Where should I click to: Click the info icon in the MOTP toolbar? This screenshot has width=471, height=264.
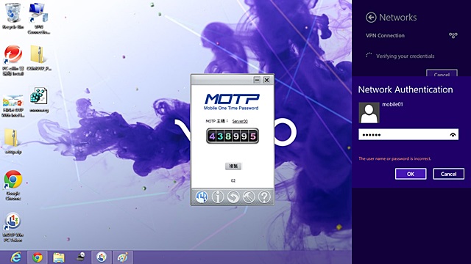click(218, 197)
